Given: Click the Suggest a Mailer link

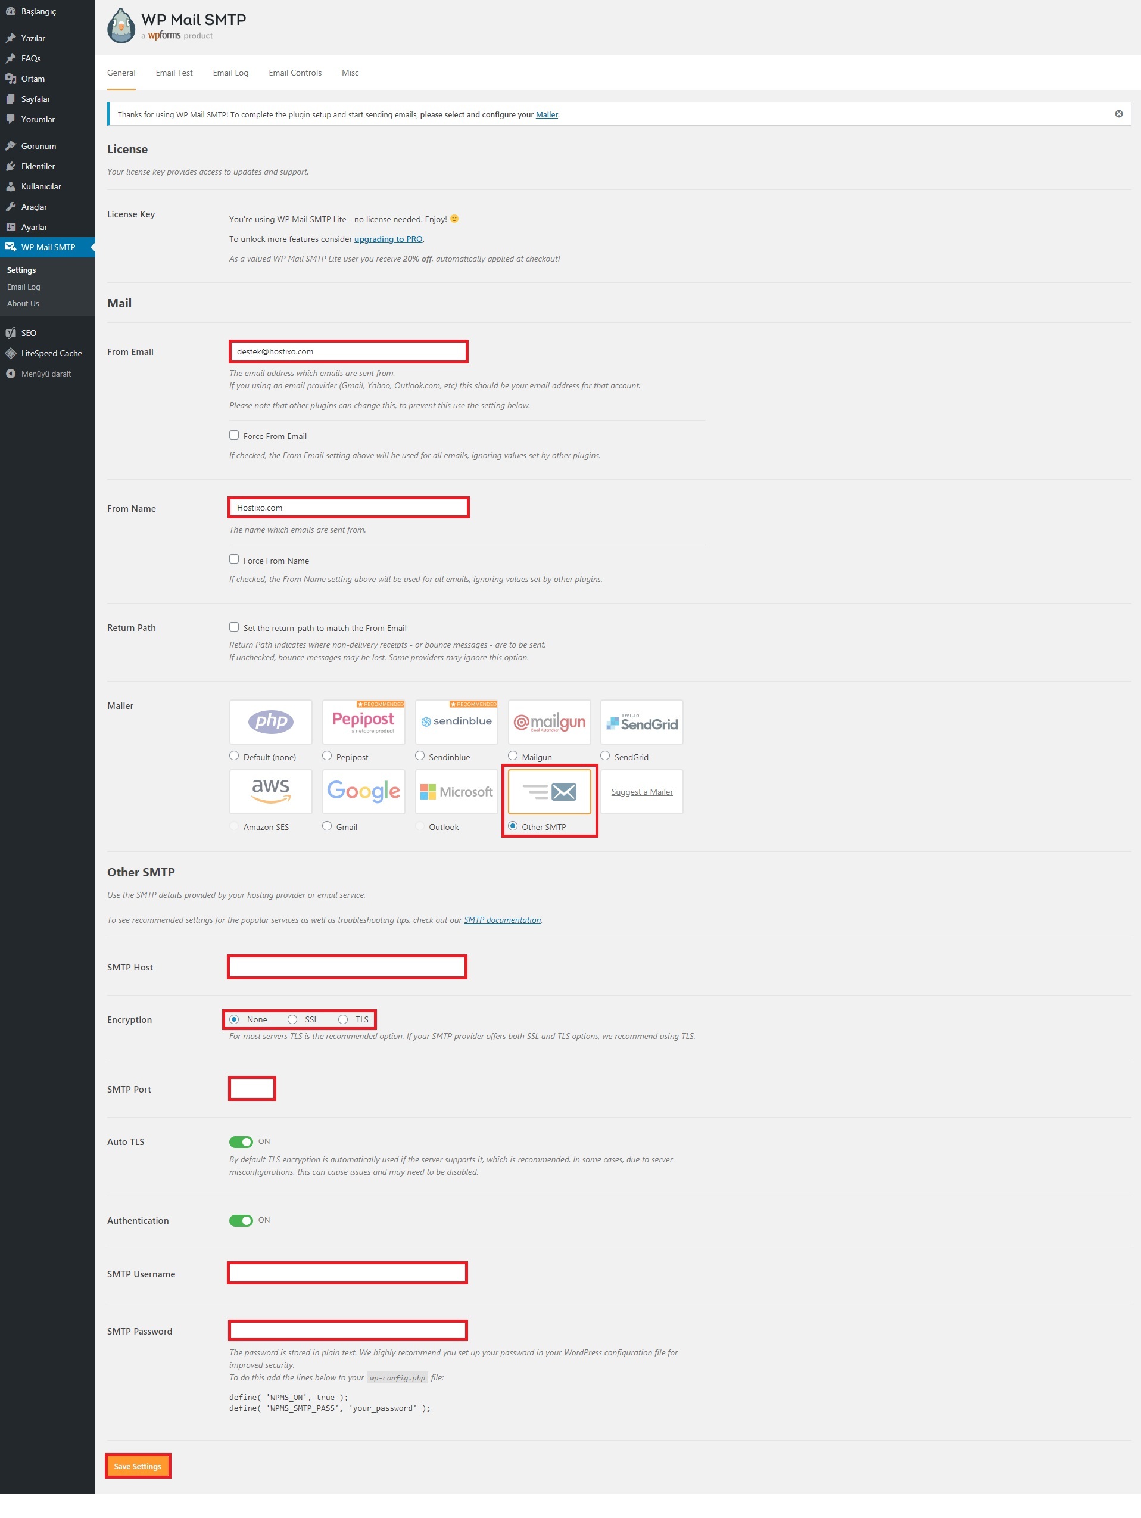Looking at the screenshot, I should [x=642, y=792].
